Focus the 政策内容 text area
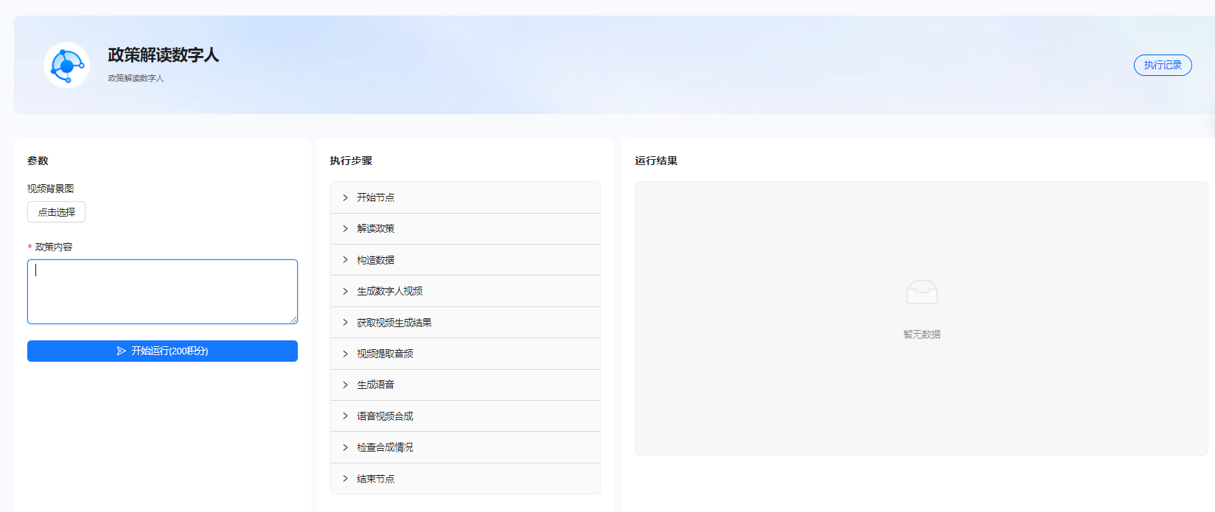This screenshot has height=512, width=1215. [x=162, y=291]
